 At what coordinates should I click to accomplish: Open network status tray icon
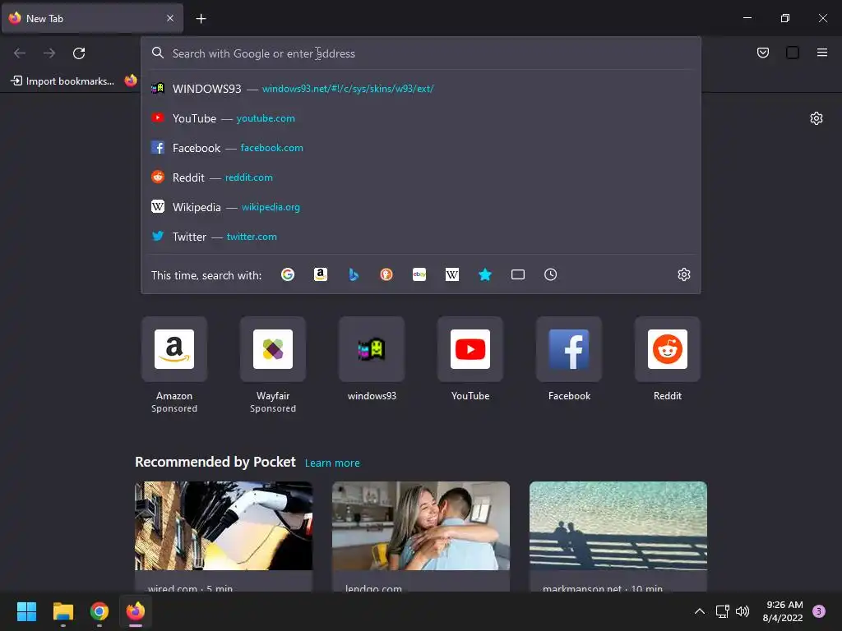[x=722, y=611]
